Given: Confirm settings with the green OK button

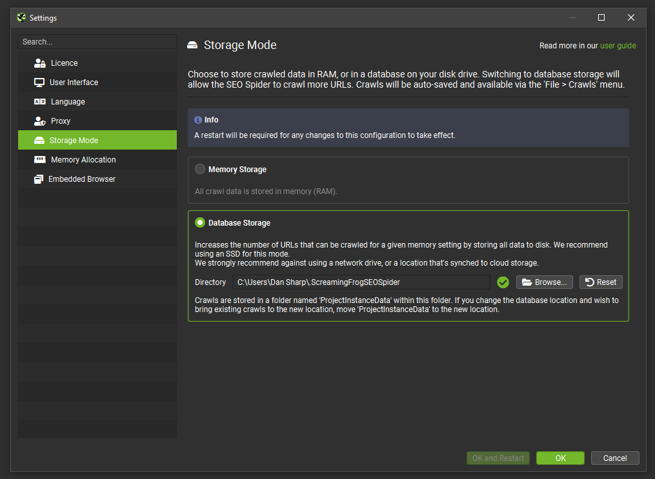Looking at the screenshot, I should 560,458.
